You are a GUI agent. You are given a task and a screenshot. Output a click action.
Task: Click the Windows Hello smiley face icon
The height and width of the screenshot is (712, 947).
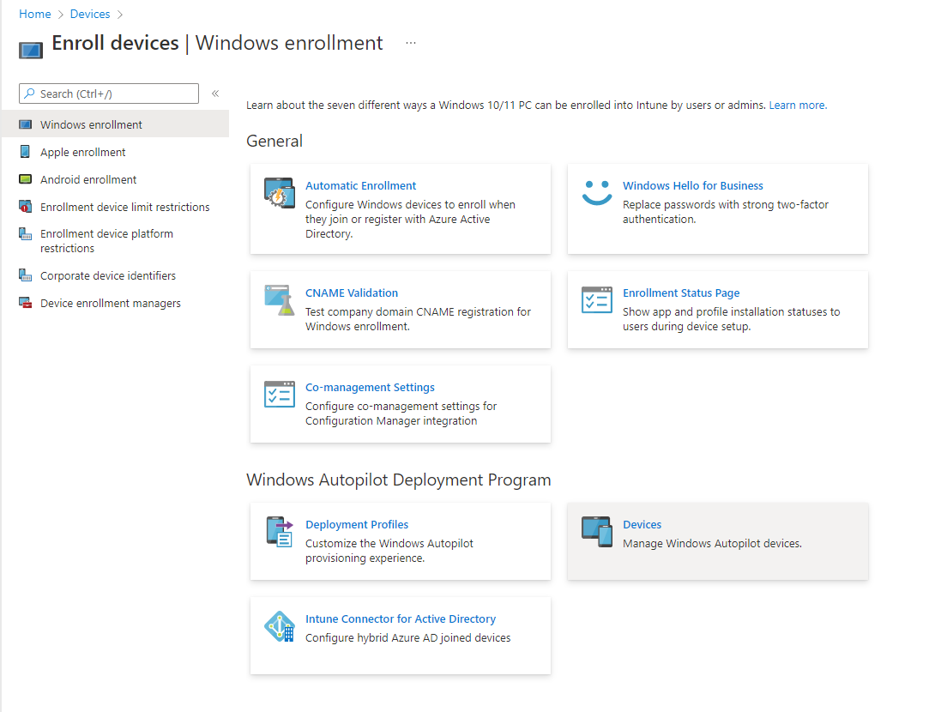(x=597, y=193)
